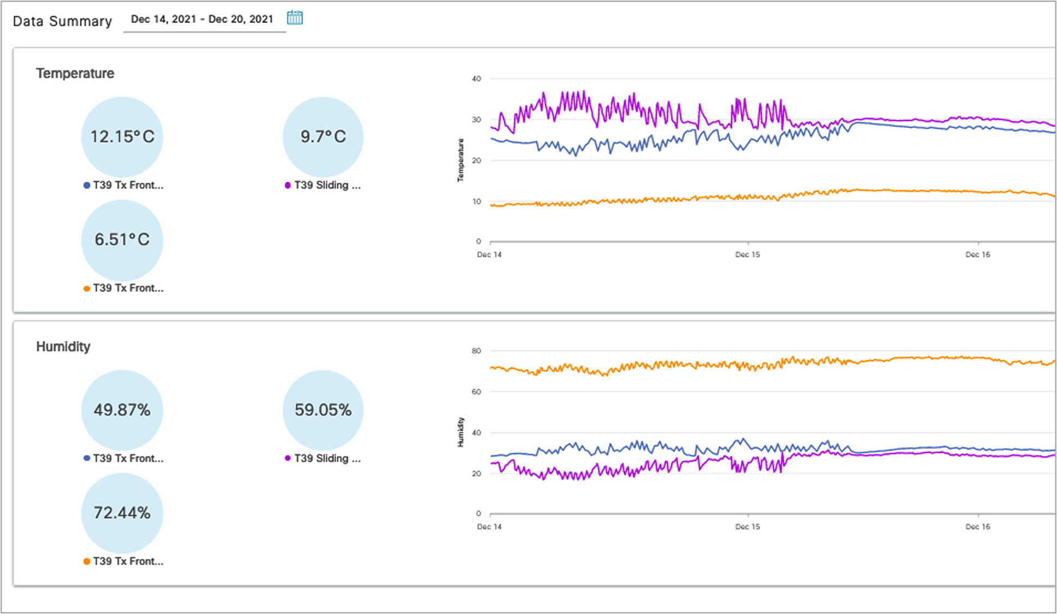This screenshot has width=1057, height=614.
Task: Click the 72.44% humidity circle
Action: pyautogui.click(x=122, y=514)
